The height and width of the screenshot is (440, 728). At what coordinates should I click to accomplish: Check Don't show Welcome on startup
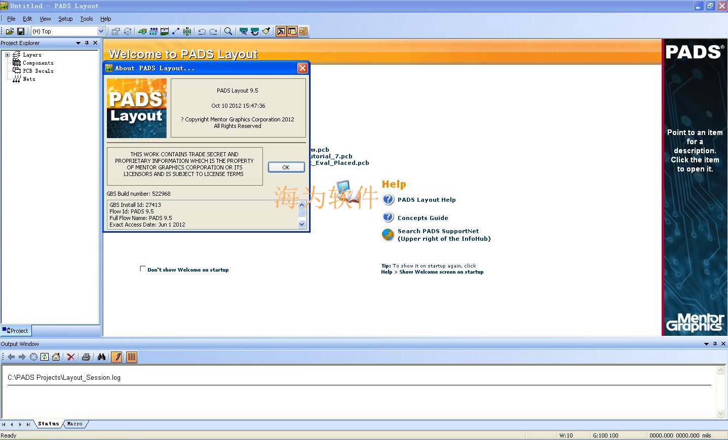click(143, 269)
